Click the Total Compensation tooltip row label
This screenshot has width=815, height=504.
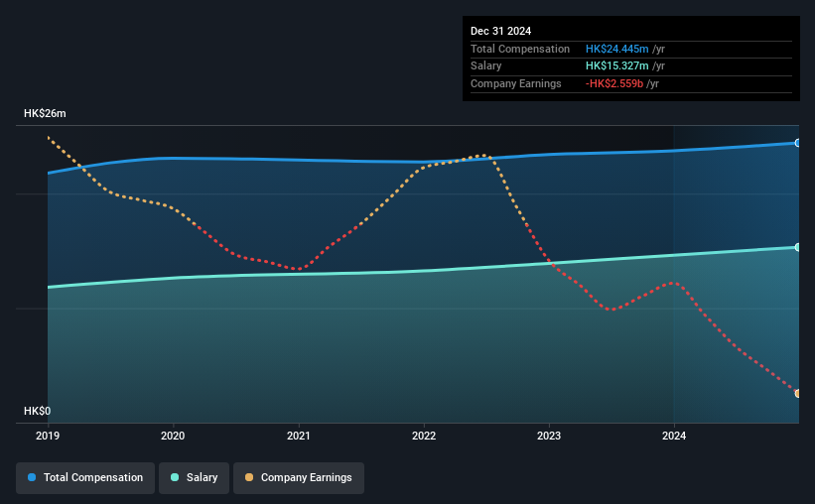(x=520, y=49)
